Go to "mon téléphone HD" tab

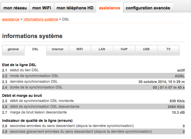coord(75,8)
